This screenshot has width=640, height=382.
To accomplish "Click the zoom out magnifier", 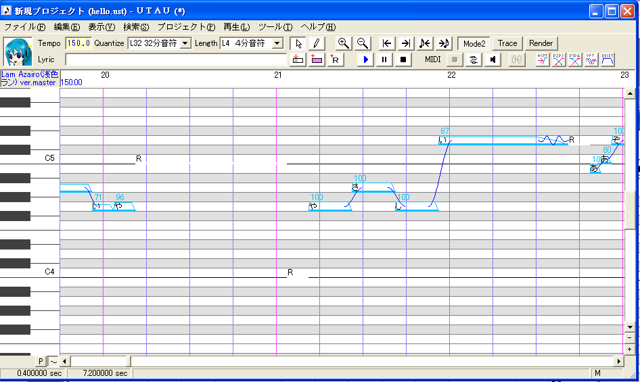I will [x=363, y=43].
